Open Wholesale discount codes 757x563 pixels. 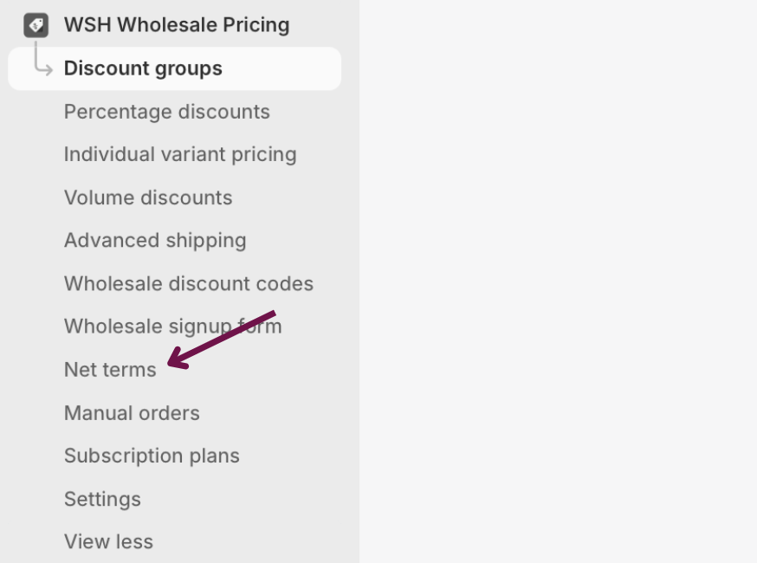click(188, 283)
